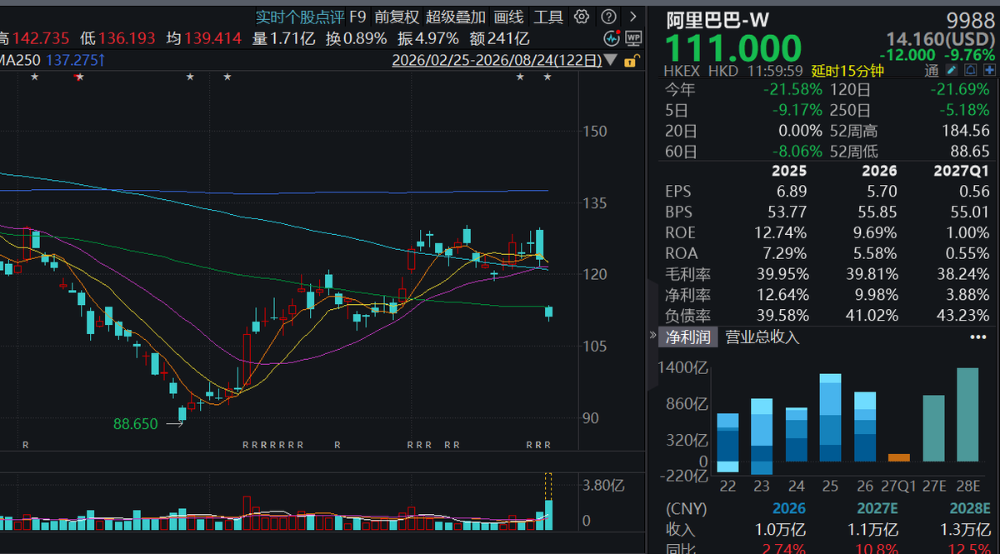1000x554 pixels.
Task: Open the three-dot more options menu
Action: [977, 337]
